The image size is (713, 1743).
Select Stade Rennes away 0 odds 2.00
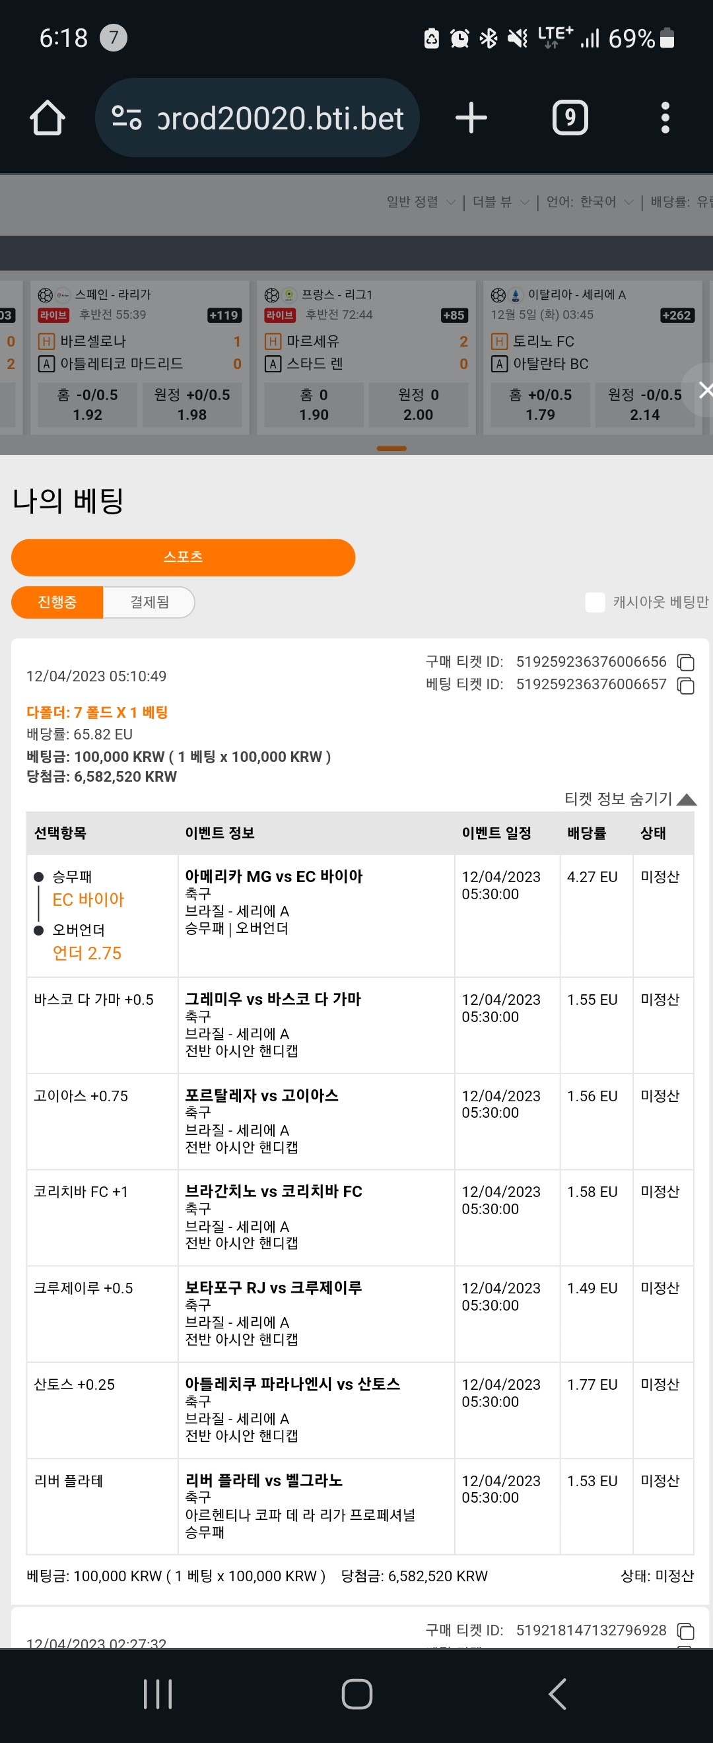(419, 405)
